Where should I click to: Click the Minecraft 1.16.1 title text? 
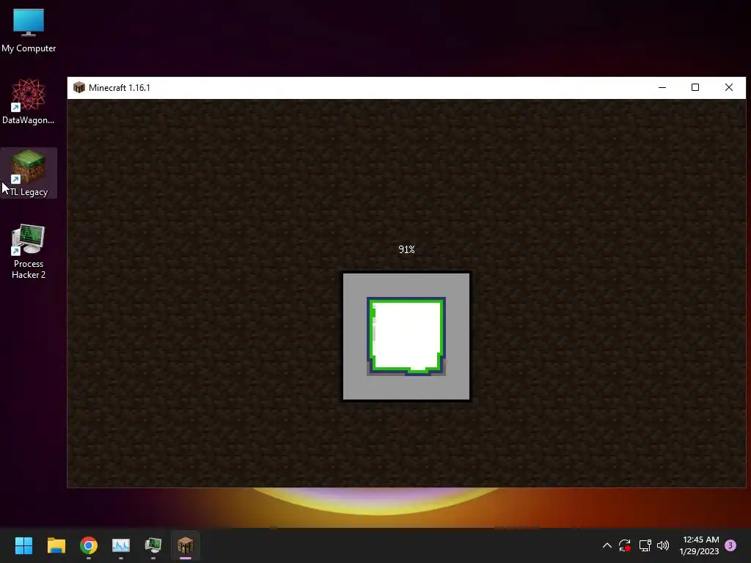click(120, 88)
